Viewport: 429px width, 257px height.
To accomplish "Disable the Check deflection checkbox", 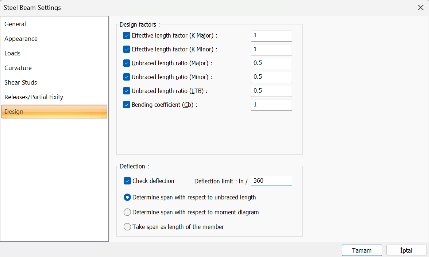I will [127, 181].
